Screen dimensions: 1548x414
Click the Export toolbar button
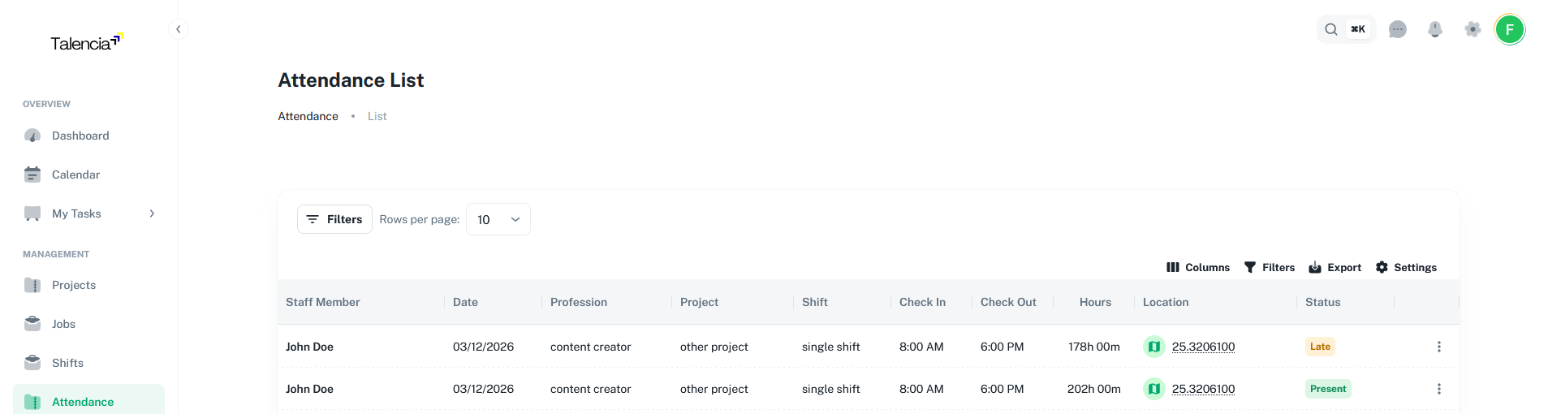(x=1335, y=267)
